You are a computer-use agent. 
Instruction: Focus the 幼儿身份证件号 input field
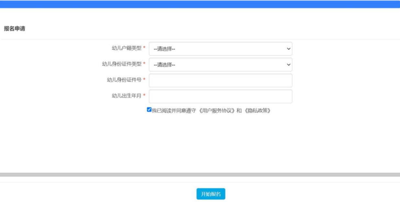coord(220,81)
